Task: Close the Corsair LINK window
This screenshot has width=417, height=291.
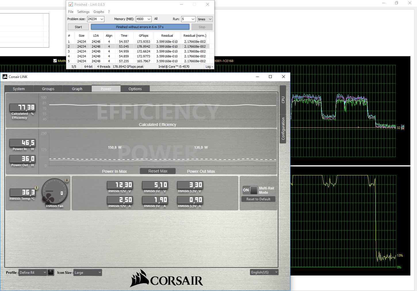Action: (284, 77)
